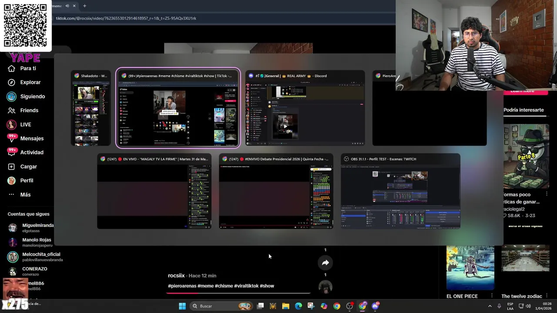Open Para ti home feed
The height and width of the screenshot is (313, 557).
22,68
